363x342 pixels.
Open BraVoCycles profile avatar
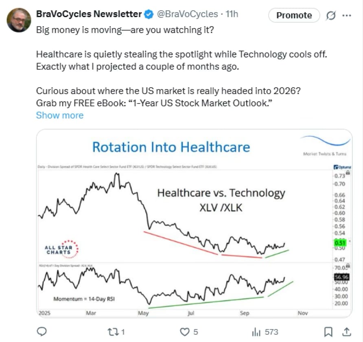pyautogui.click(x=19, y=20)
